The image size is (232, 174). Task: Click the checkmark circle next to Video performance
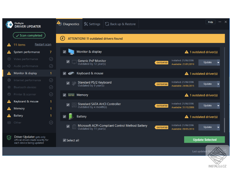51,59
